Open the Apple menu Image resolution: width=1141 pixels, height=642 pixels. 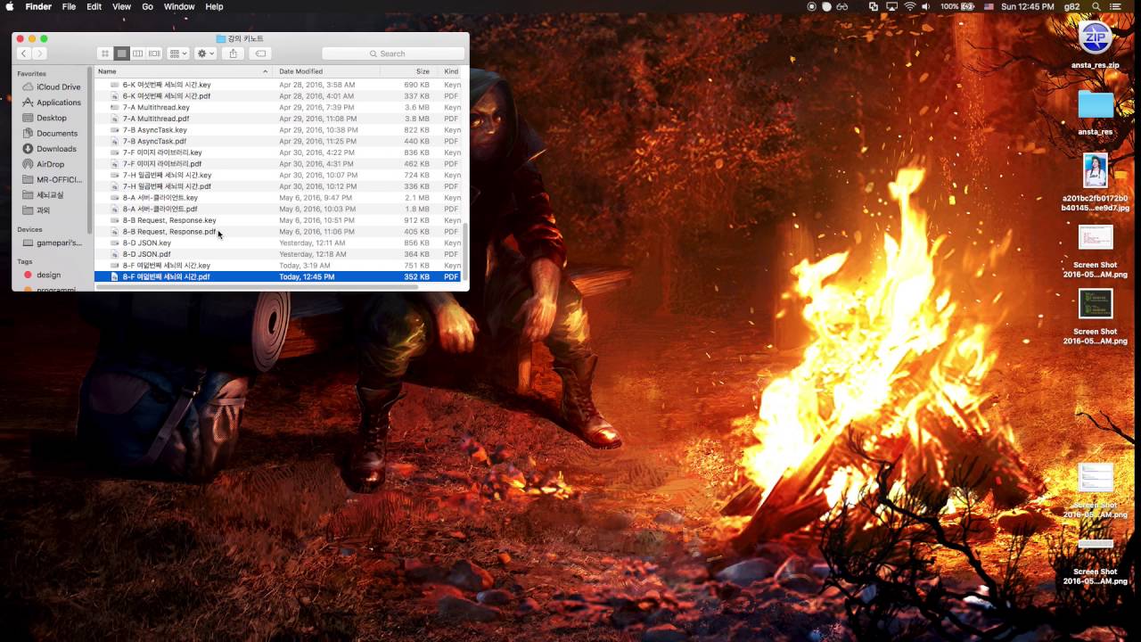pos(10,6)
